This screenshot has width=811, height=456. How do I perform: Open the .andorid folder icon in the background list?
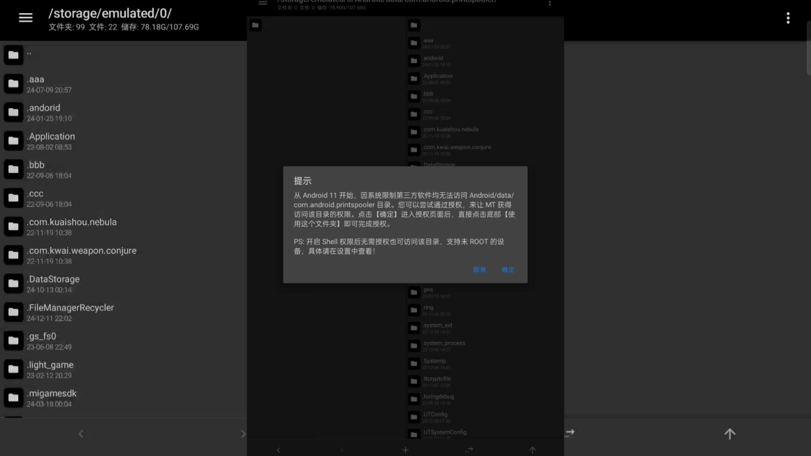[x=14, y=112]
